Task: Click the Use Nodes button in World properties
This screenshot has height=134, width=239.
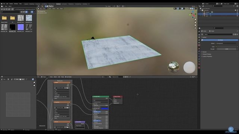Action: 220,40
